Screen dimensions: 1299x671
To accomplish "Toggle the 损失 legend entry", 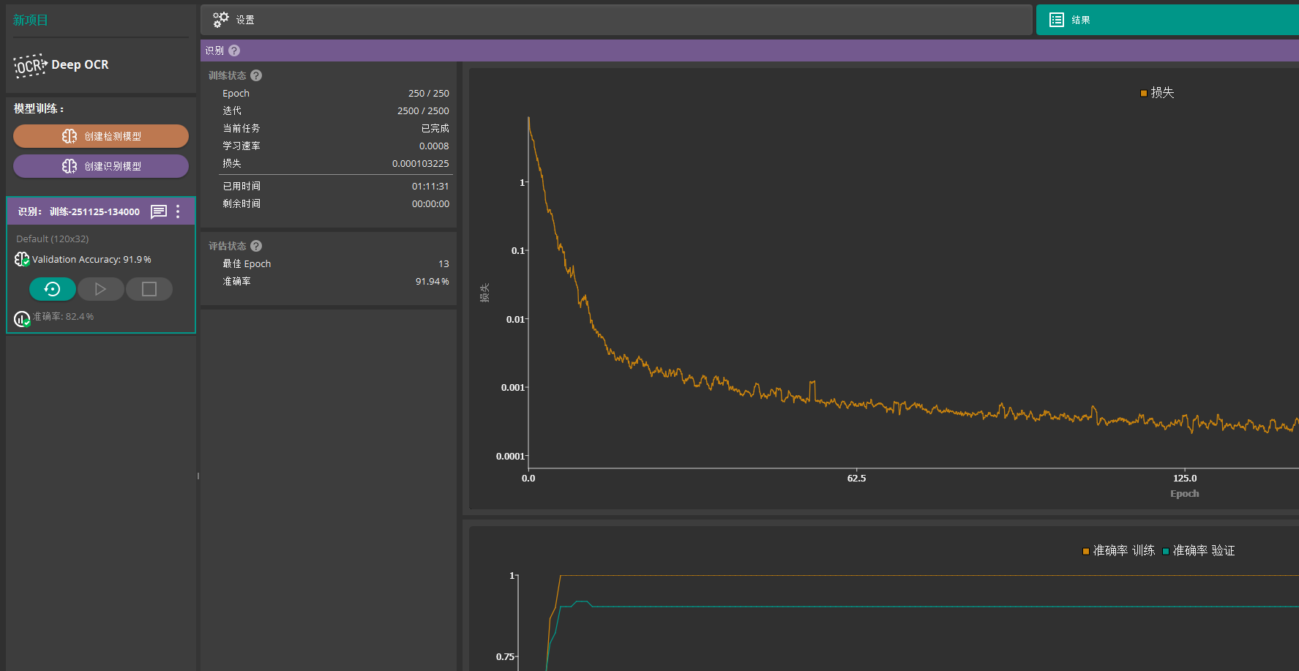I will pos(1157,93).
